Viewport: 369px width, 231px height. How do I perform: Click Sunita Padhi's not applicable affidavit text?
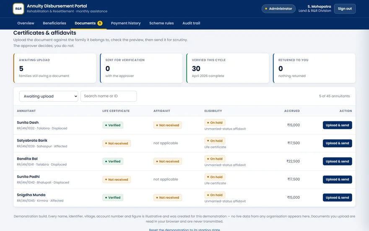coord(166,179)
